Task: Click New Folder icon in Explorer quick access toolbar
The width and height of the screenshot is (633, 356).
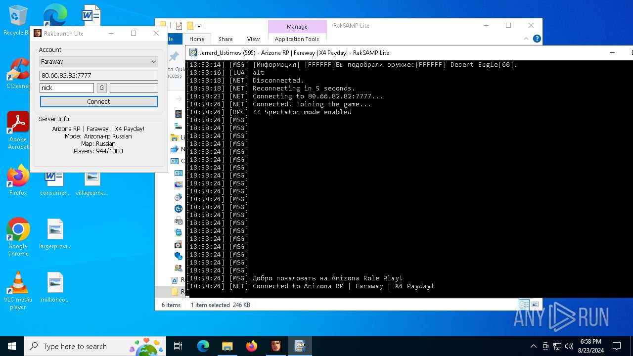Action: 189,26
